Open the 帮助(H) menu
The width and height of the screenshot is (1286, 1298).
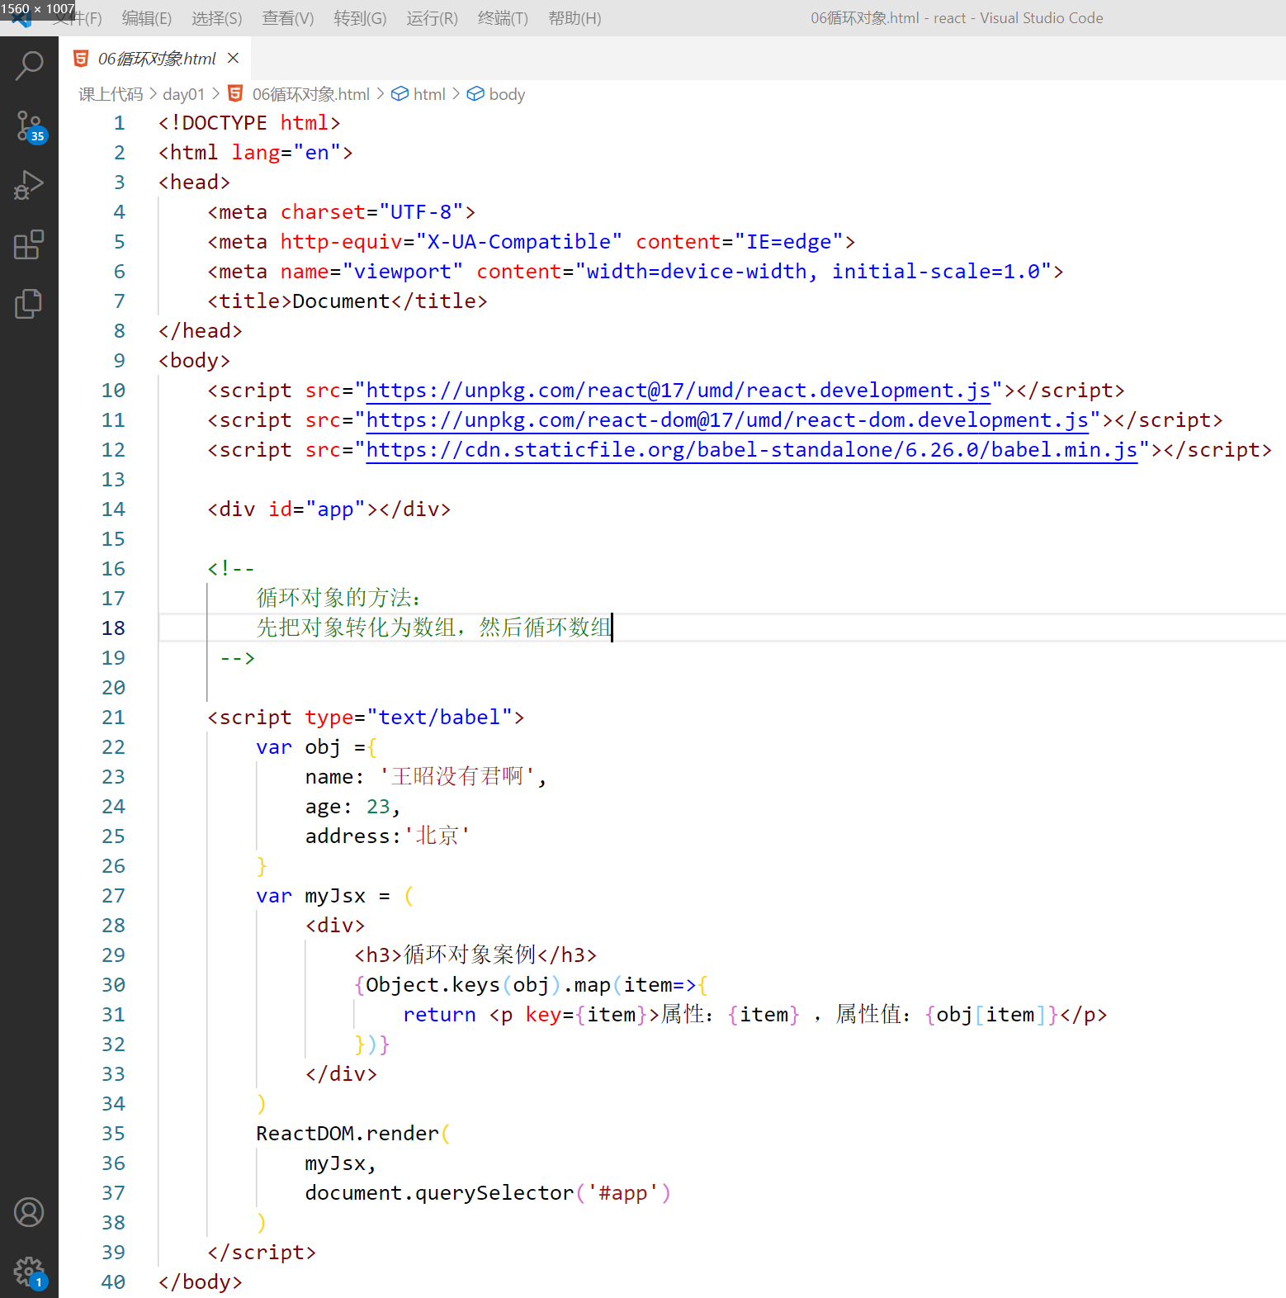pyautogui.click(x=574, y=18)
